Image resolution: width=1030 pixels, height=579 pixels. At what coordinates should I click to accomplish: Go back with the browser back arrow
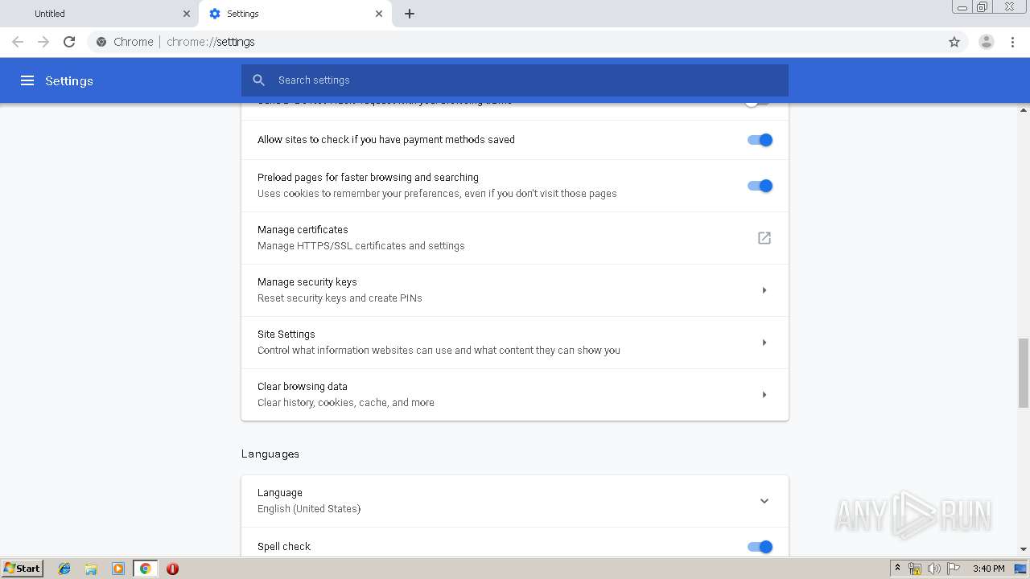click(x=18, y=42)
